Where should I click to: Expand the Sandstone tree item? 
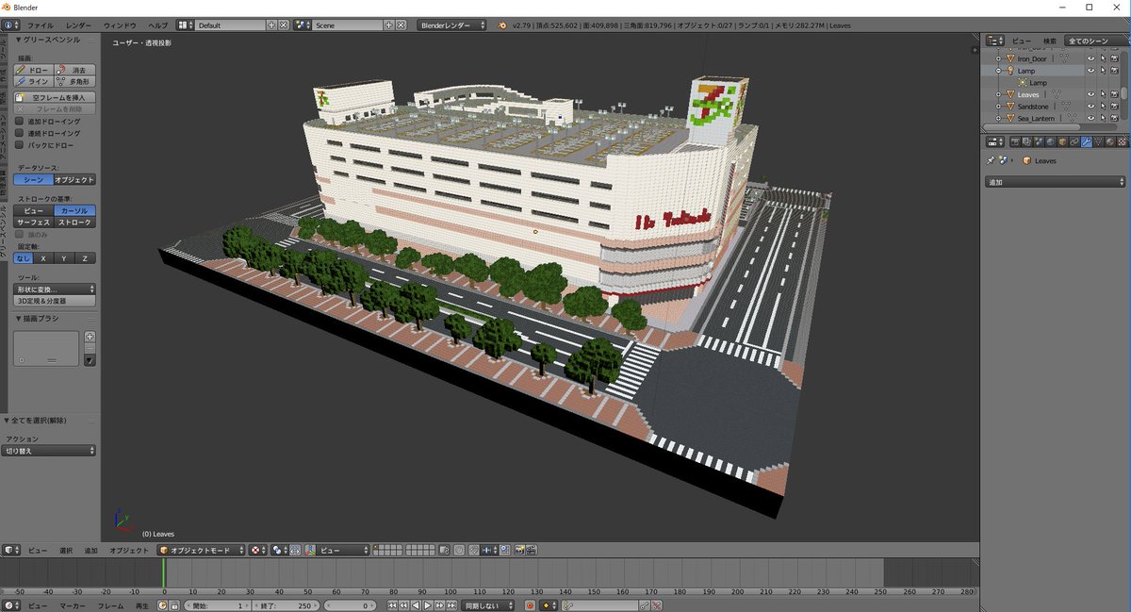[x=998, y=107]
